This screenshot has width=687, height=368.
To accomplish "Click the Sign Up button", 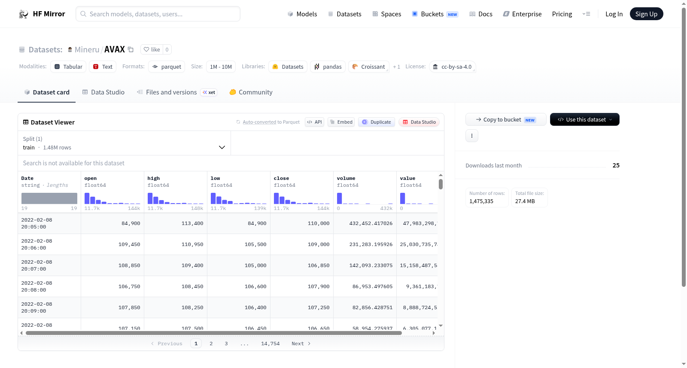I will pyautogui.click(x=646, y=14).
